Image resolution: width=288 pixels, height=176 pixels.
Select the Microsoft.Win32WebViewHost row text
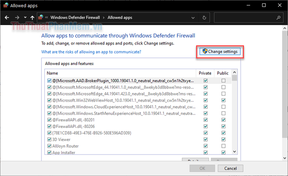click(123, 100)
